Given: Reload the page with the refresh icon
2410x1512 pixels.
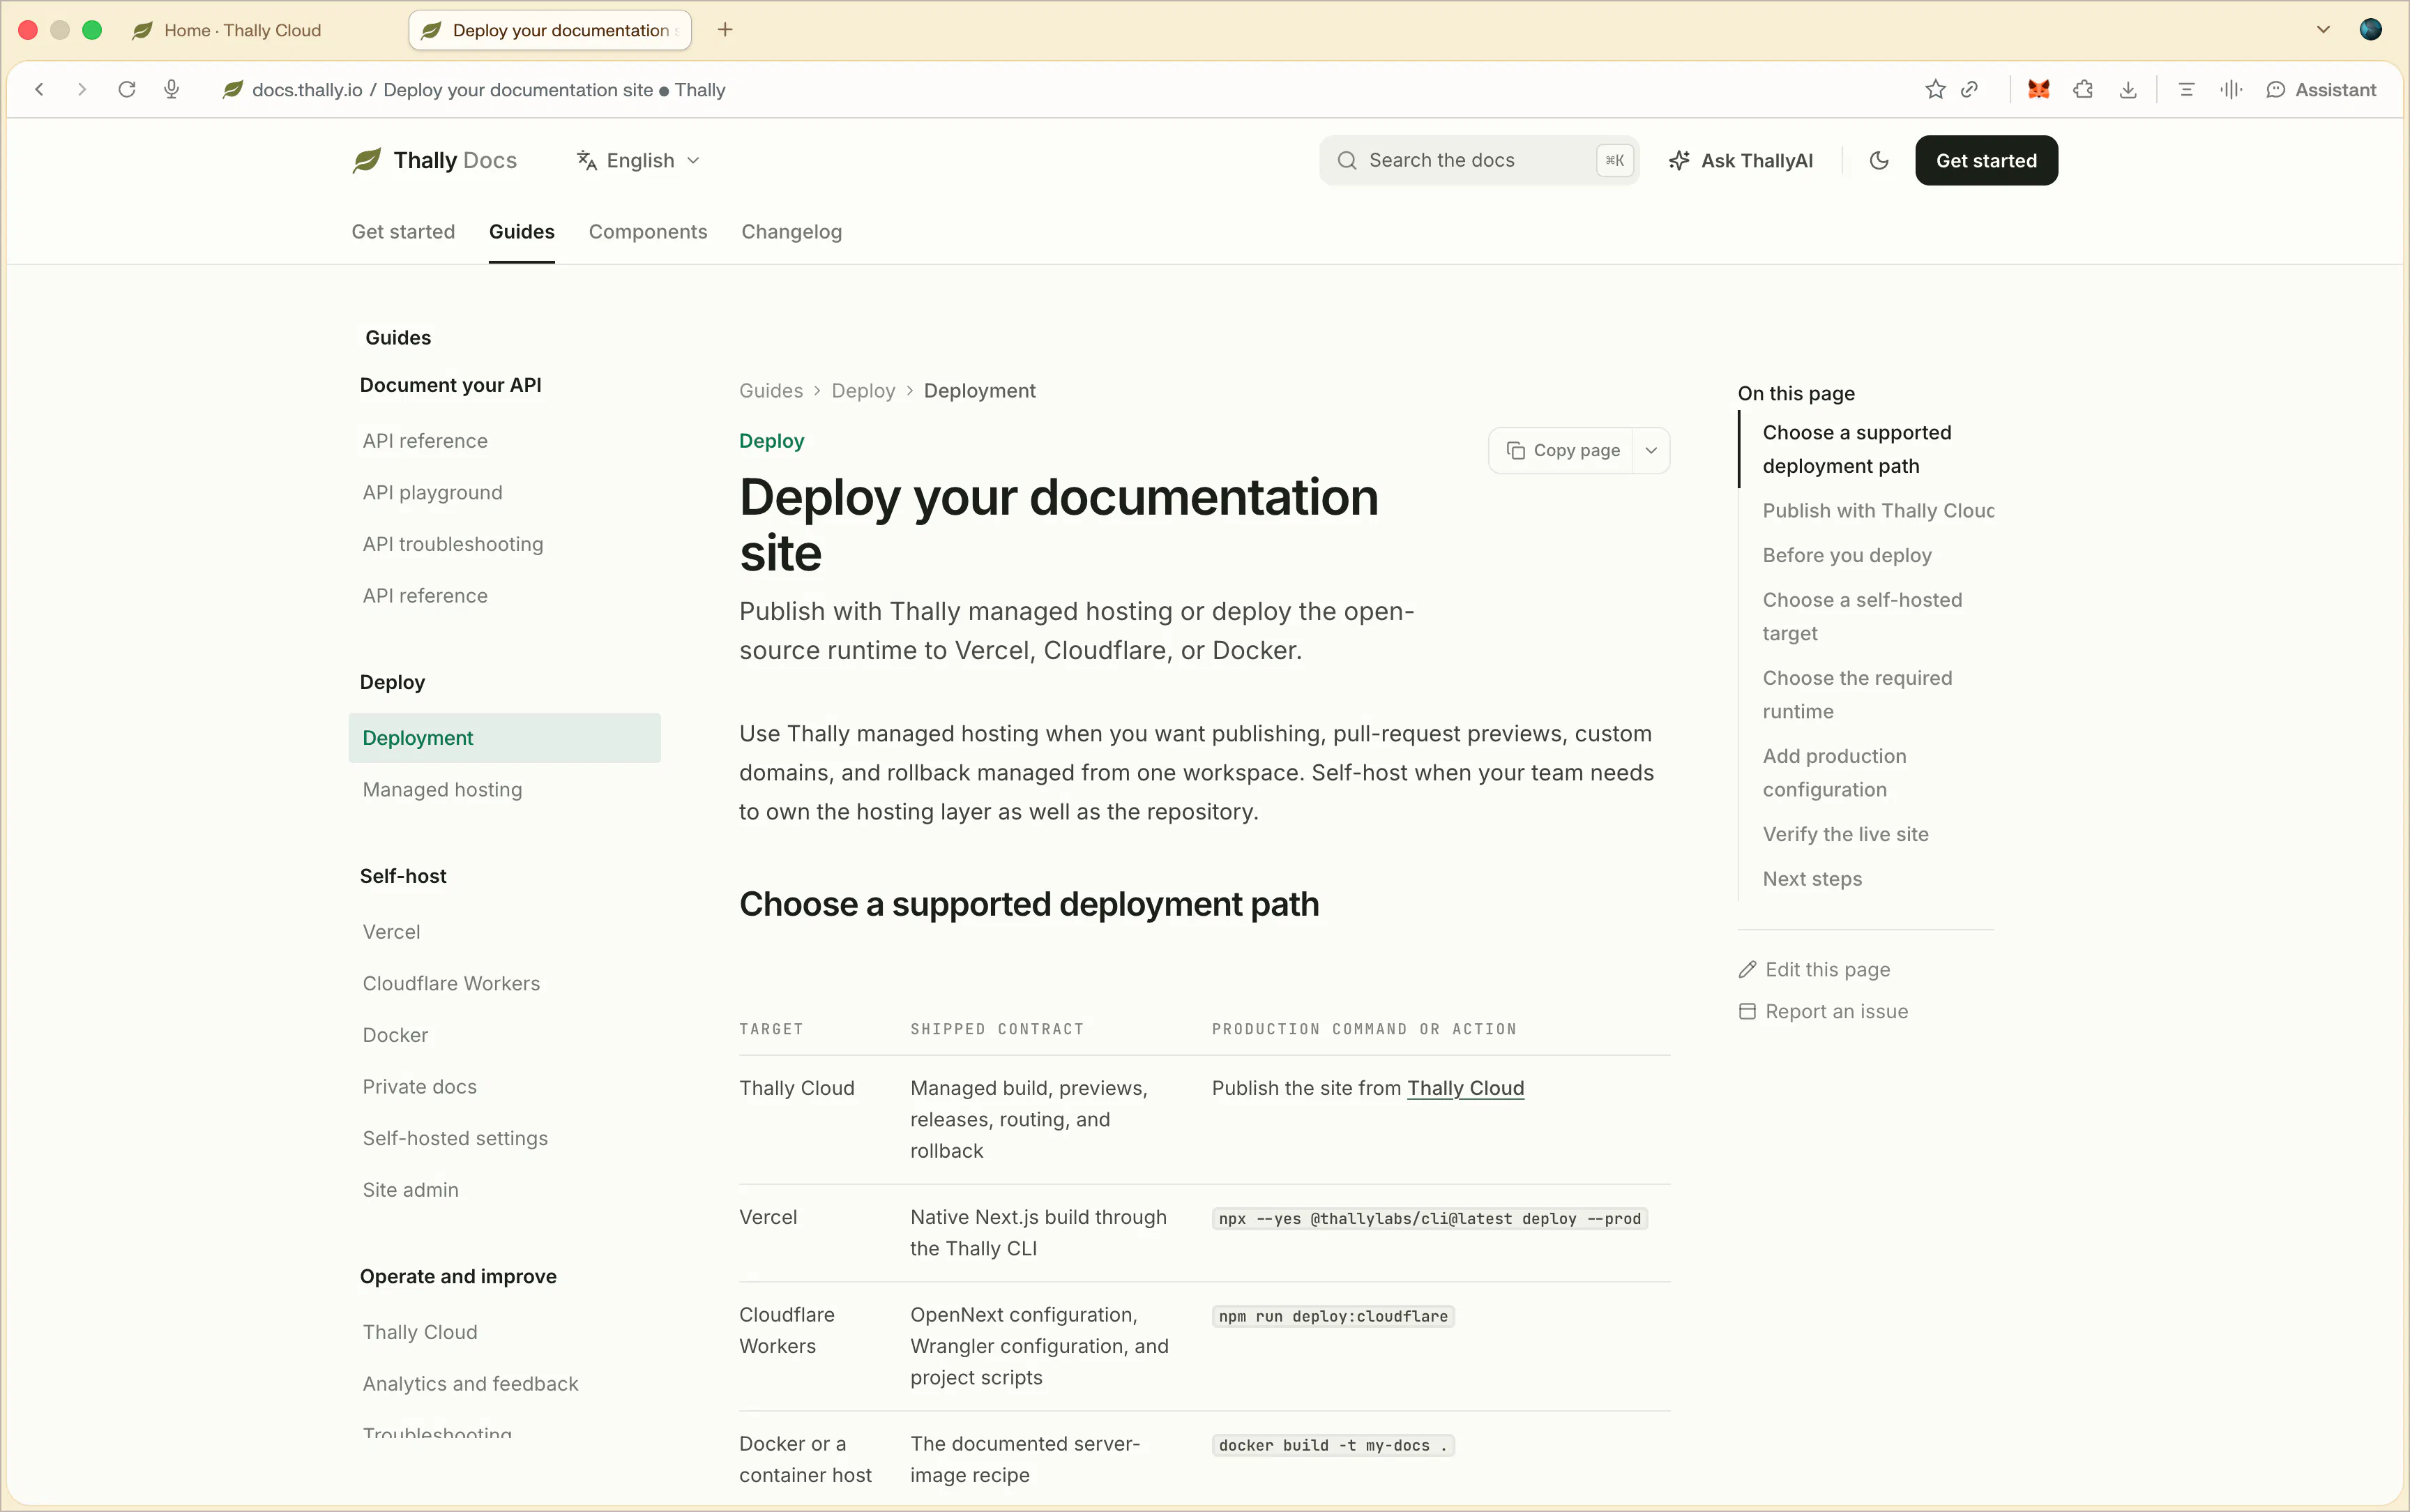Looking at the screenshot, I should click(x=127, y=90).
